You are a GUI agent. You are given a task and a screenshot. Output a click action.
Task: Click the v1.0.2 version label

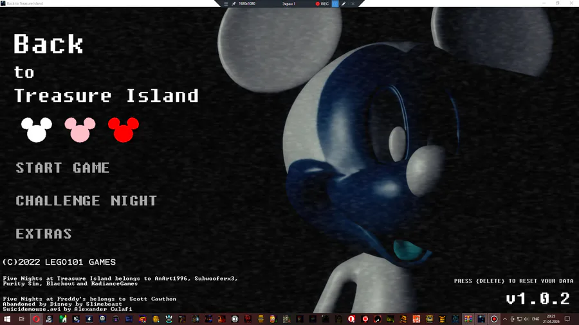click(538, 299)
